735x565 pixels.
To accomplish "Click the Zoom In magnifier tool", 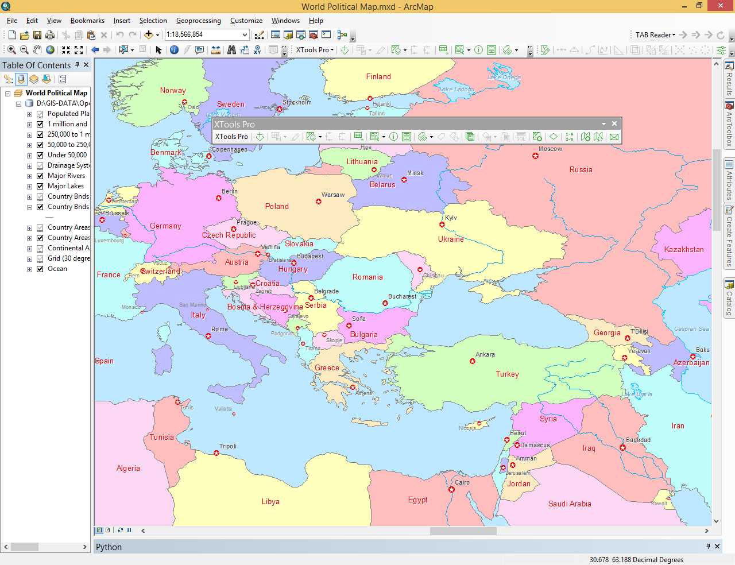I will (x=11, y=50).
